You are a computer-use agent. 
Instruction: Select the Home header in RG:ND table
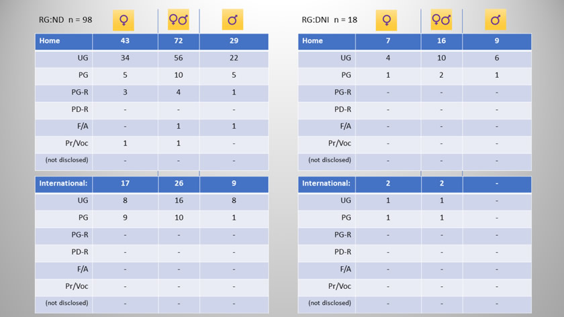coord(64,42)
